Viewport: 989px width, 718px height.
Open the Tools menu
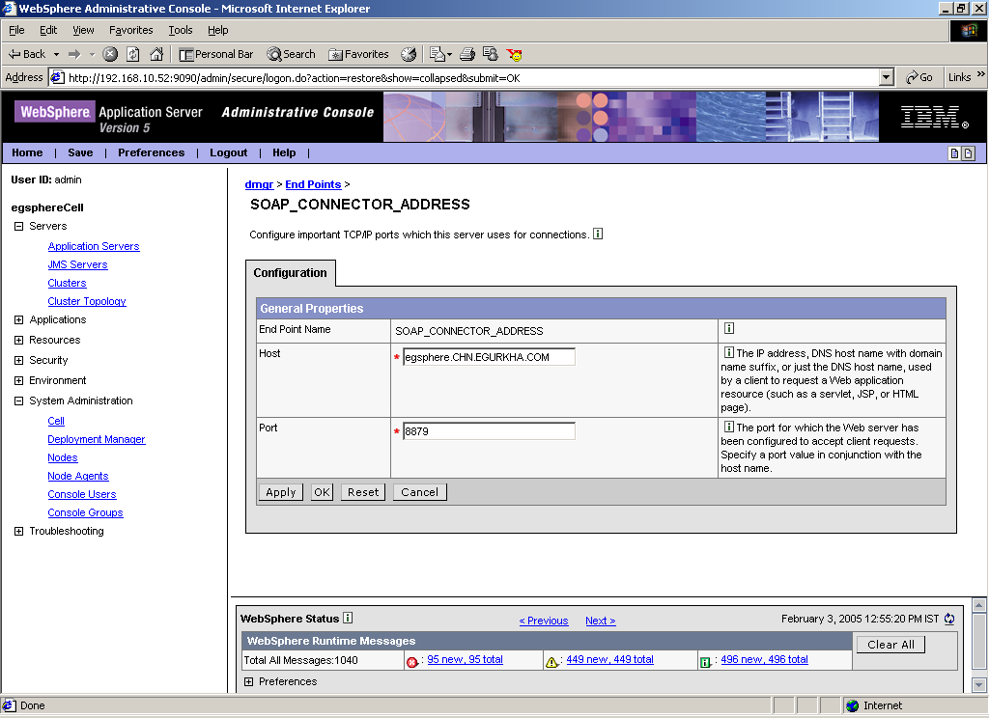[181, 30]
